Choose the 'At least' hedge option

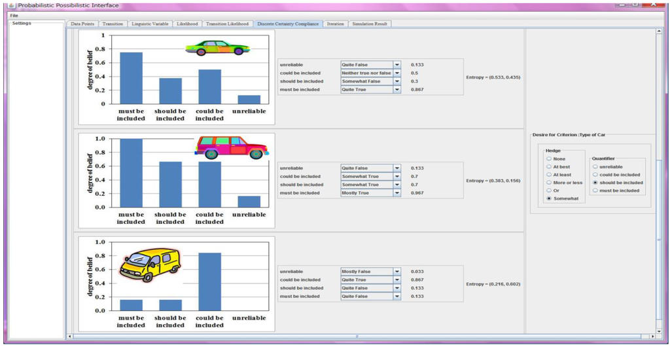[549, 175]
